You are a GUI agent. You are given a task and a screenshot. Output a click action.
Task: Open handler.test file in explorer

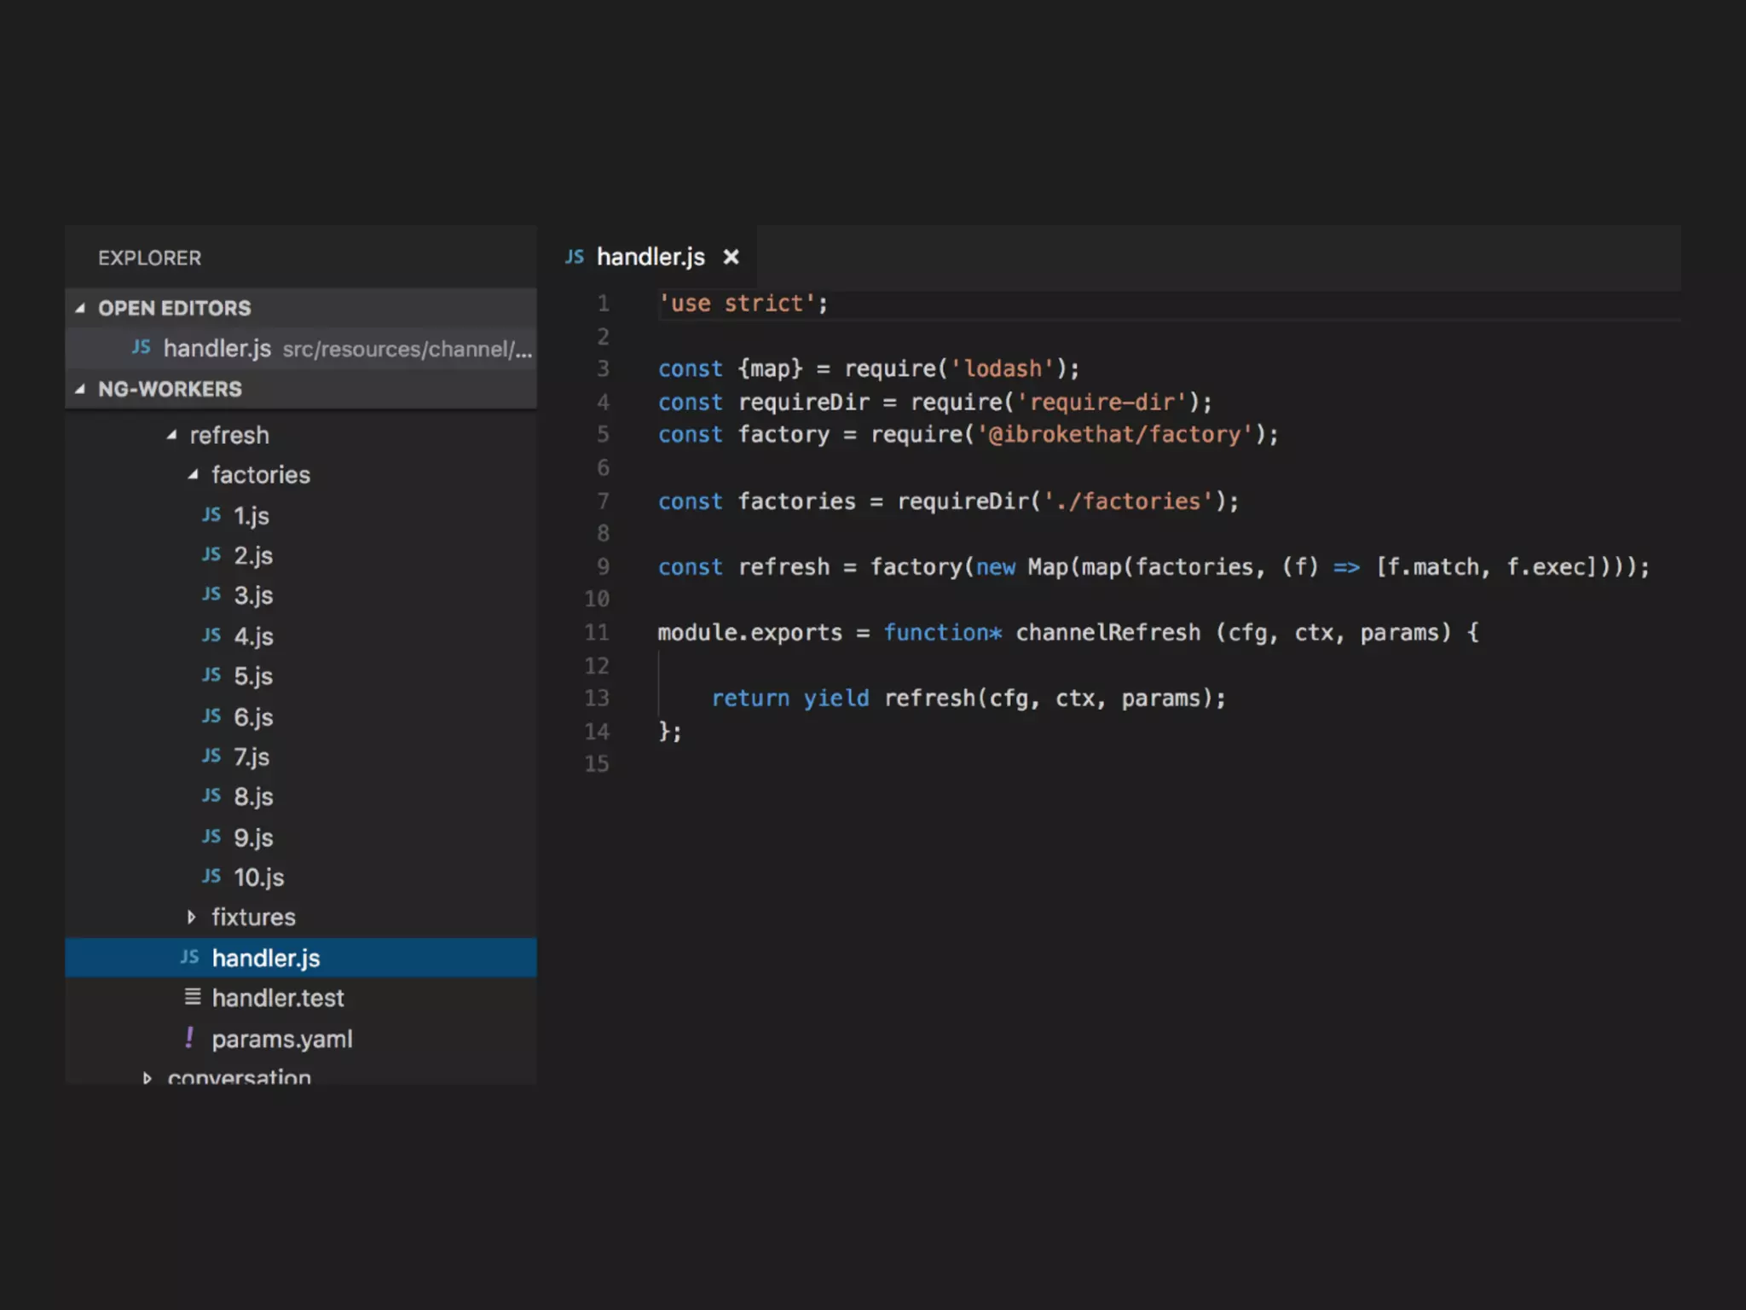click(277, 998)
